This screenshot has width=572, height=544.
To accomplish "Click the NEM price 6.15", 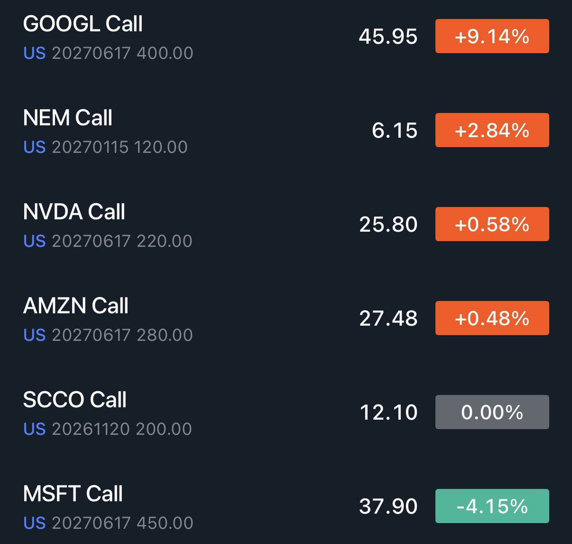I will pyautogui.click(x=395, y=131).
